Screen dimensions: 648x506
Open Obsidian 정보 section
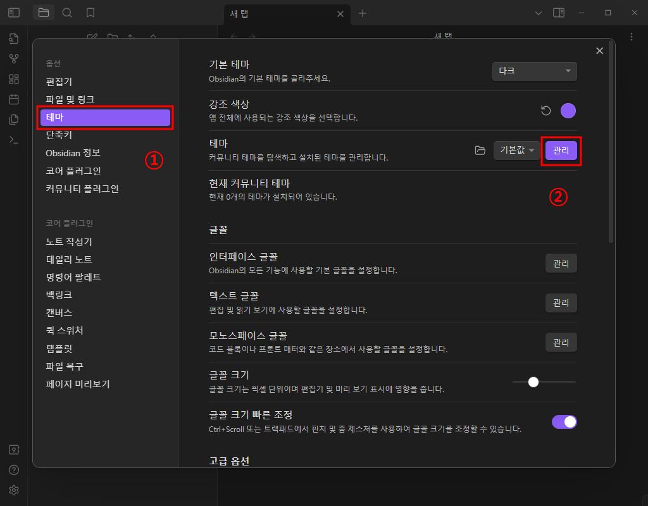(104, 153)
